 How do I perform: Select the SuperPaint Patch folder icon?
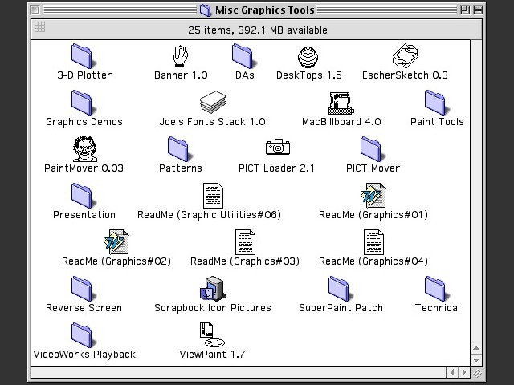click(x=341, y=289)
